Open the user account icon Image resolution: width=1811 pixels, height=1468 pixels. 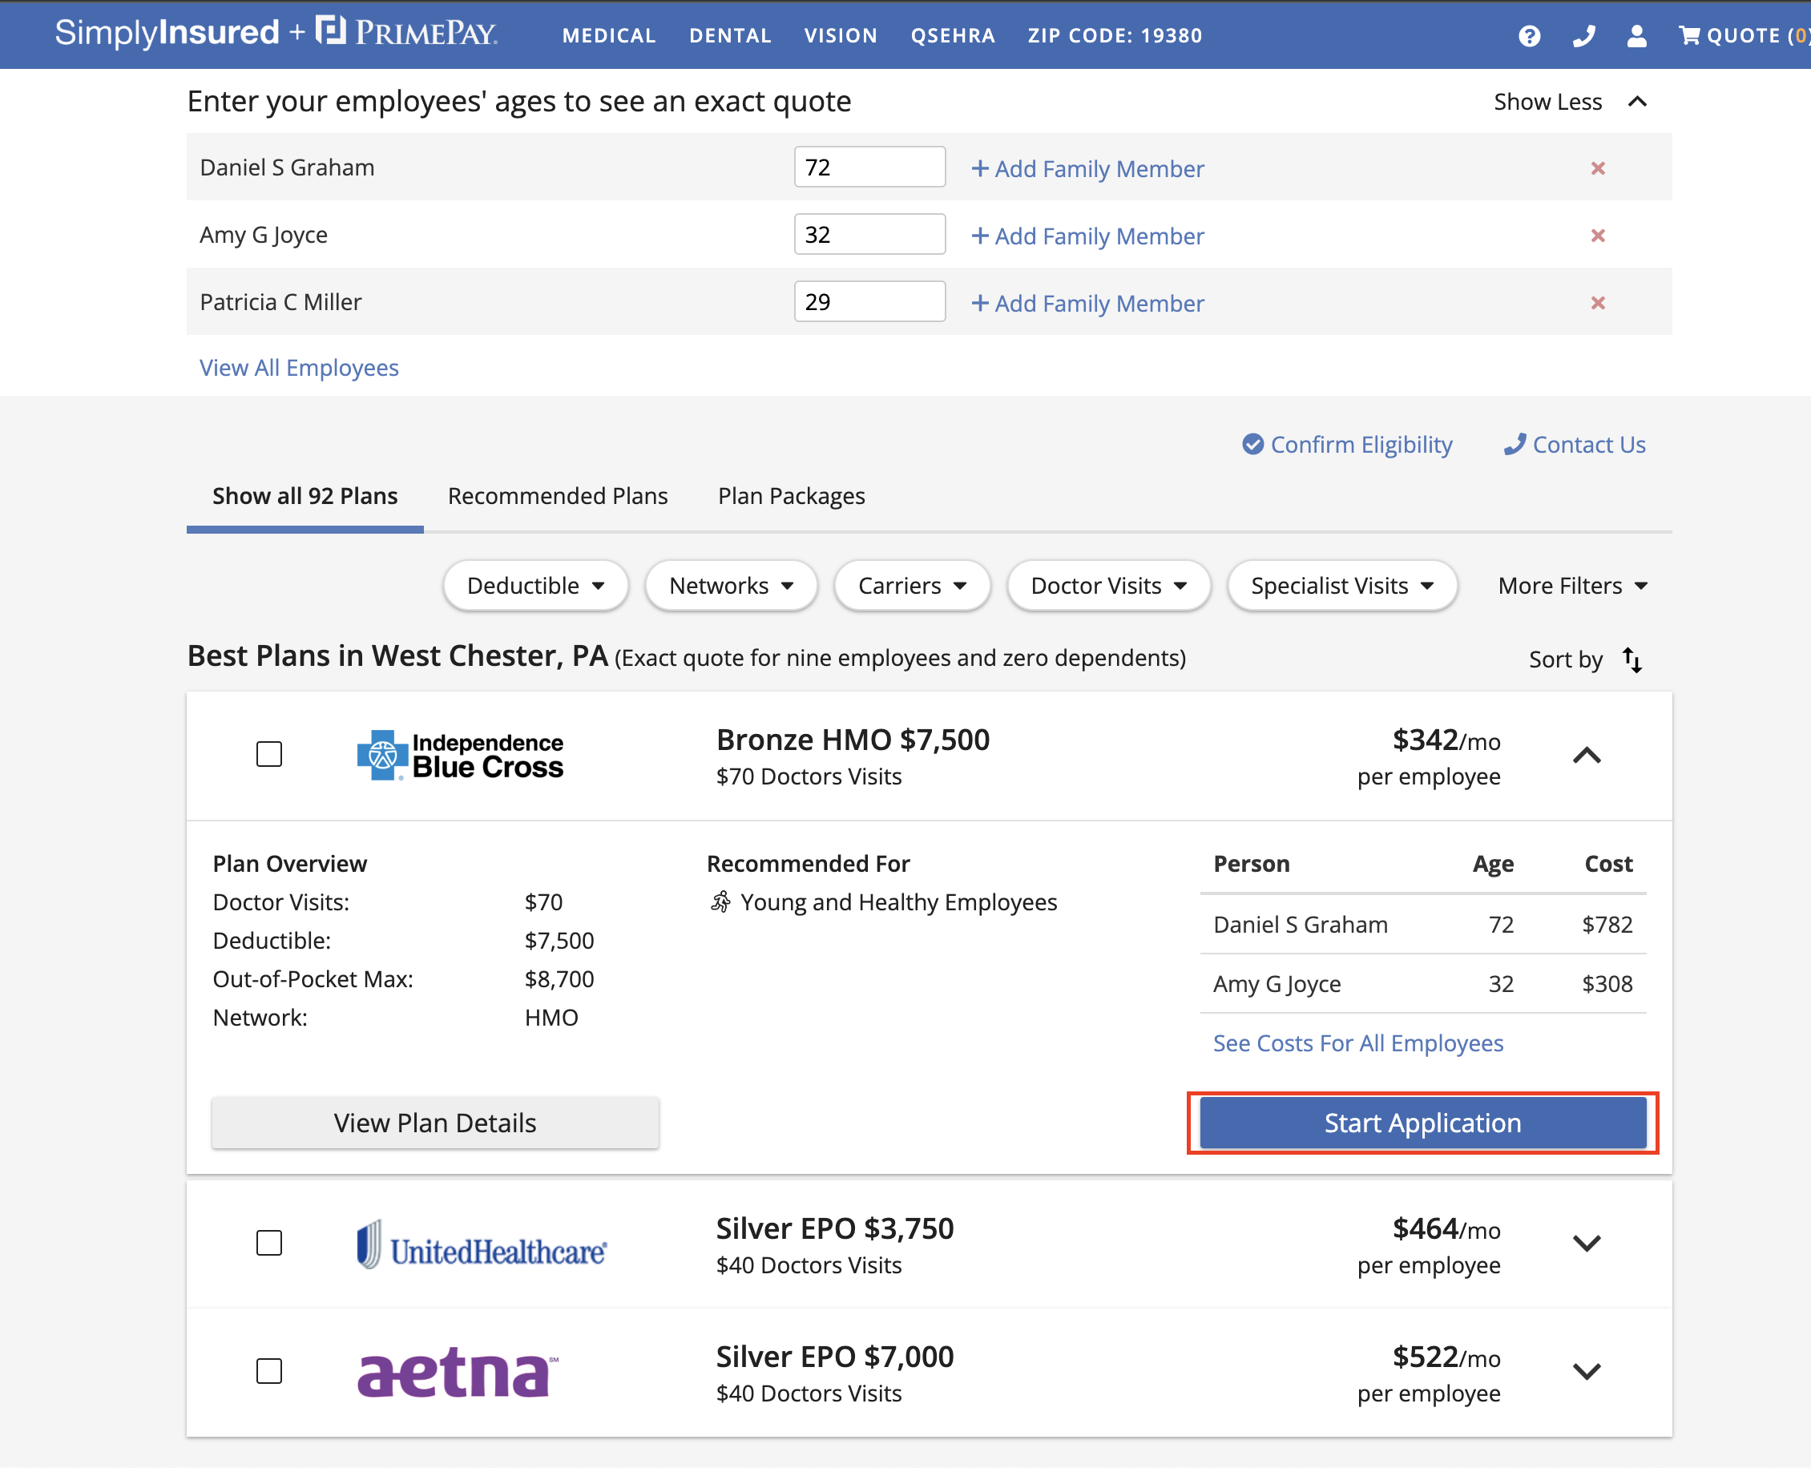click(x=1636, y=35)
